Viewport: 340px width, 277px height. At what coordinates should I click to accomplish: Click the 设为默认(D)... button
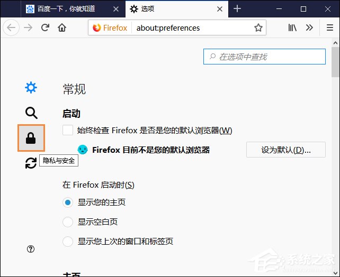(286, 150)
